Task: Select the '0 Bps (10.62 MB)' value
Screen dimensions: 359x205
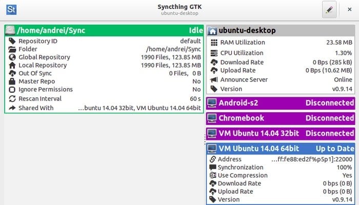Action: coord(329,70)
